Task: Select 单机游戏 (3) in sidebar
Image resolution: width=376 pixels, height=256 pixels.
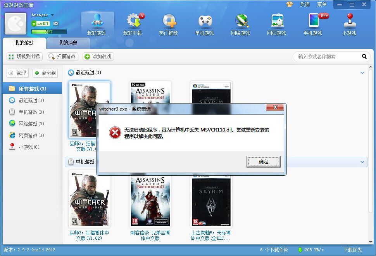Action: tap(33, 112)
